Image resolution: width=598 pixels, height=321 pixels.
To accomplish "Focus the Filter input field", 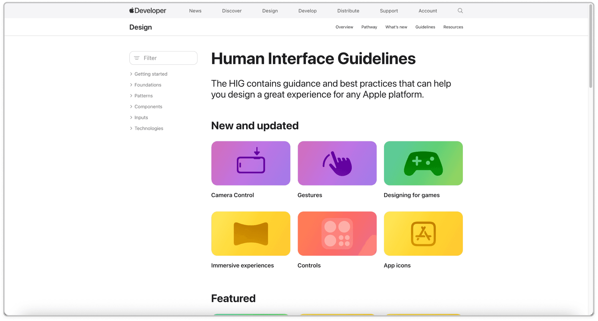I will (164, 58).
